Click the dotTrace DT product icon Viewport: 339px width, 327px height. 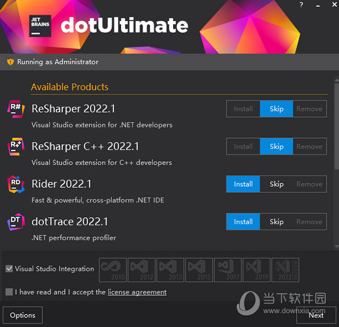pyautogui.click(x=15, y=221)
